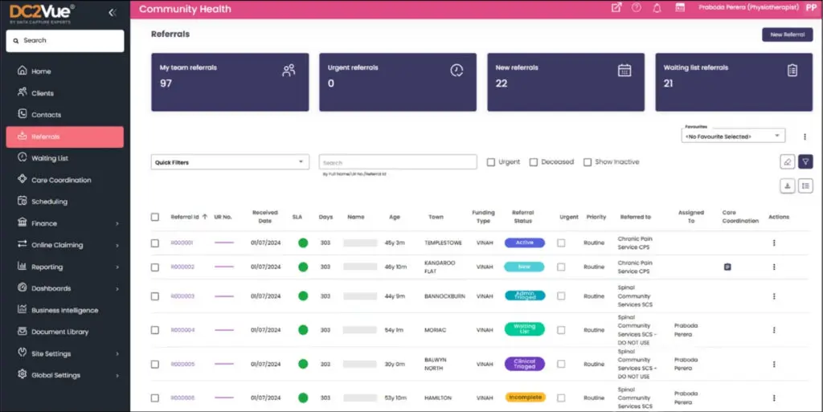The height and width of the screenshot is (412, 823).
Task: Open the help question mark icon
Action: 637,9
